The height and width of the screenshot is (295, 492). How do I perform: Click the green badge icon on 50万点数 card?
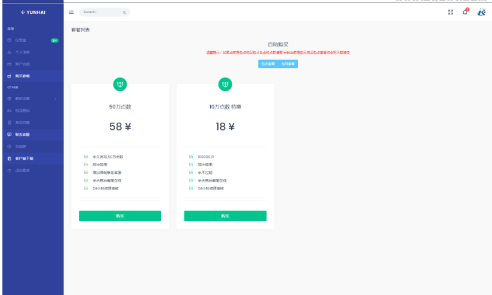coord(120,85)
